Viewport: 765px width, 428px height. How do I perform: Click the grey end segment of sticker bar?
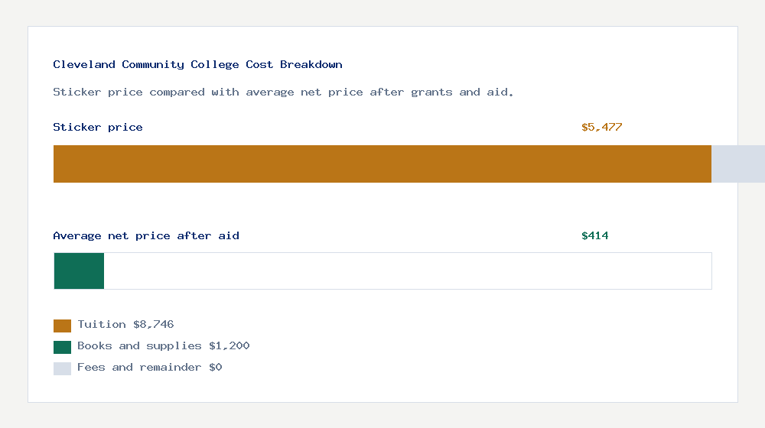click(737, 164)
